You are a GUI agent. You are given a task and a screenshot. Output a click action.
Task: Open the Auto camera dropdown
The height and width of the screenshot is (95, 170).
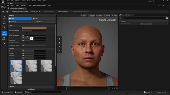[x=99, y=15]
